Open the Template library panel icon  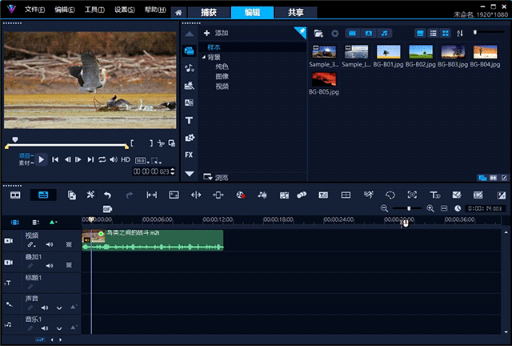click(x=189, y=86)
